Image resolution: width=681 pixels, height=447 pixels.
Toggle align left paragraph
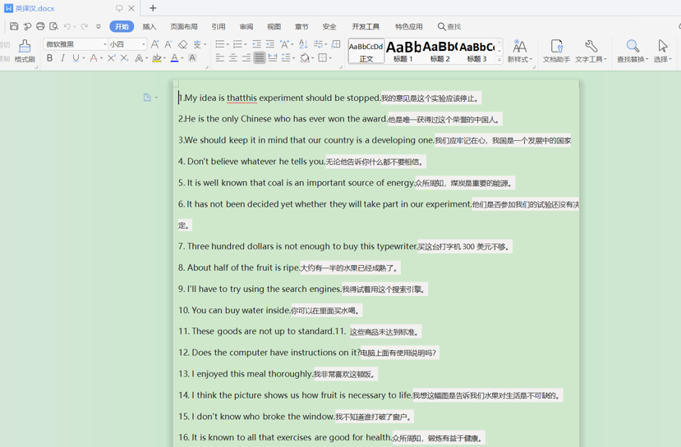[x=220, y=57]
